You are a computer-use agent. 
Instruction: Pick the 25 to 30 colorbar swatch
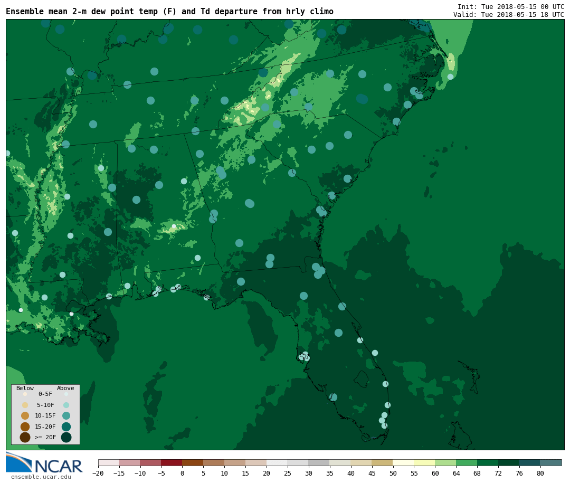tap(298, 462)
